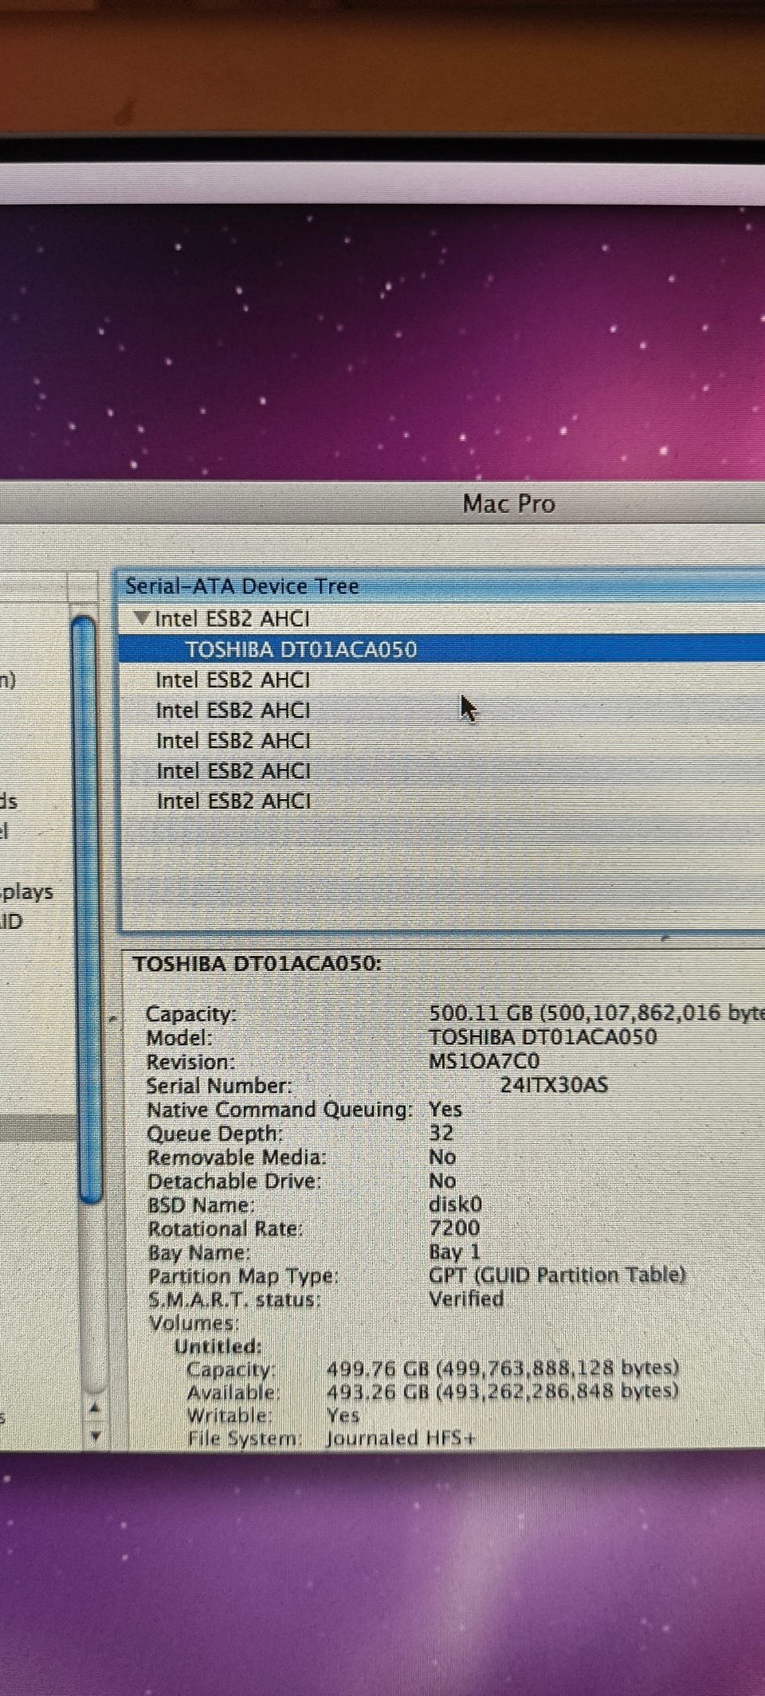This screenshot has height=1696, width=765.
Task: Click the File System Journaled HFS+ value
Action: (x=401, y=1438)
